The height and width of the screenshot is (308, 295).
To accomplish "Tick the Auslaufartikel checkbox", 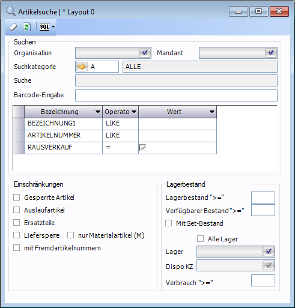I will tap(17, 210).
